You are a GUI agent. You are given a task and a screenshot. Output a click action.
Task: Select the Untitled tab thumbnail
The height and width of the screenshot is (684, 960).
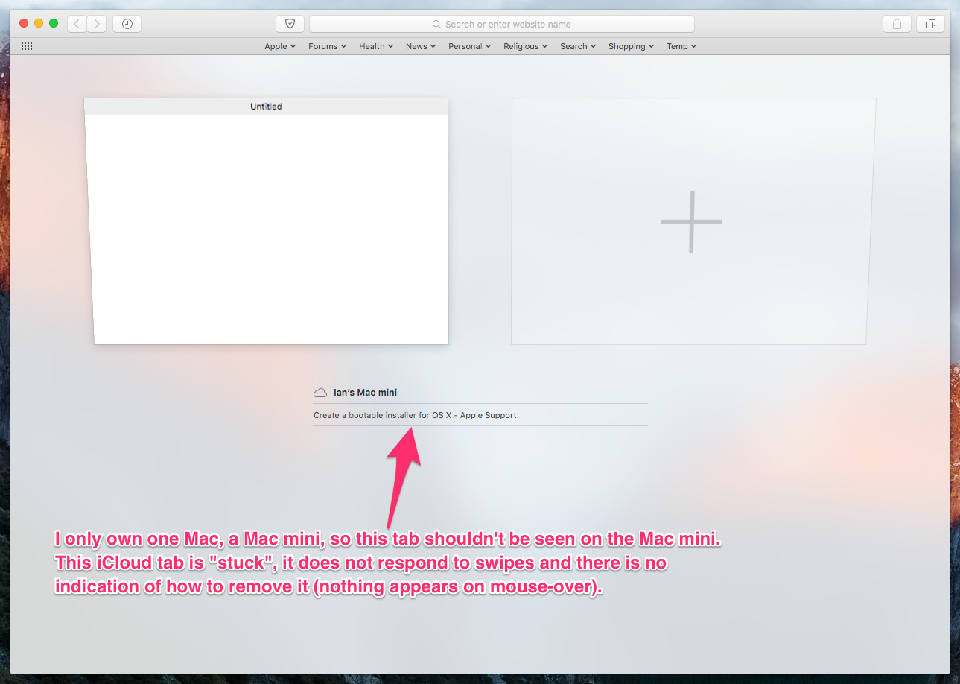[x=267, y=221]
